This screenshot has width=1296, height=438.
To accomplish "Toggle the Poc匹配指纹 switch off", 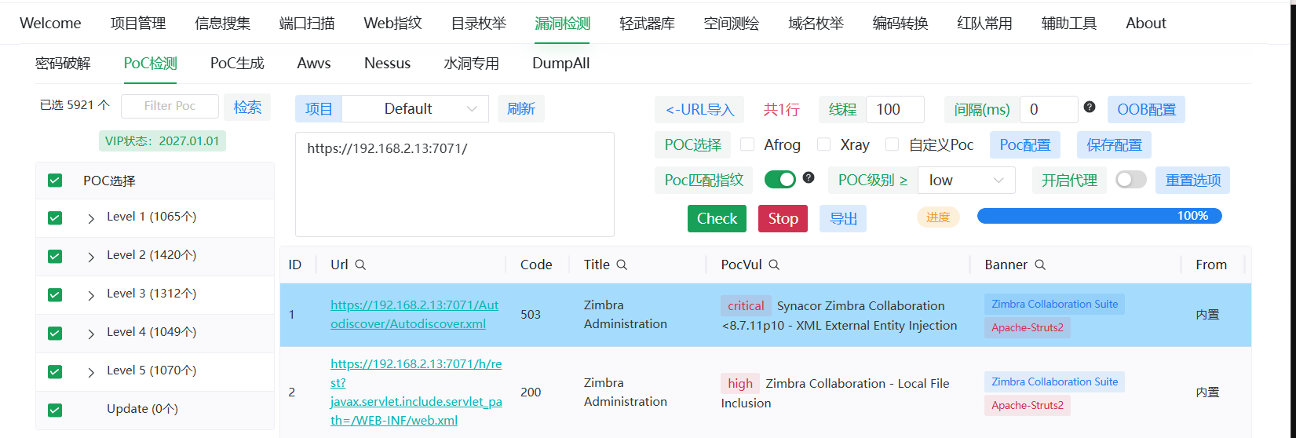I will click(x=779, y=180).
